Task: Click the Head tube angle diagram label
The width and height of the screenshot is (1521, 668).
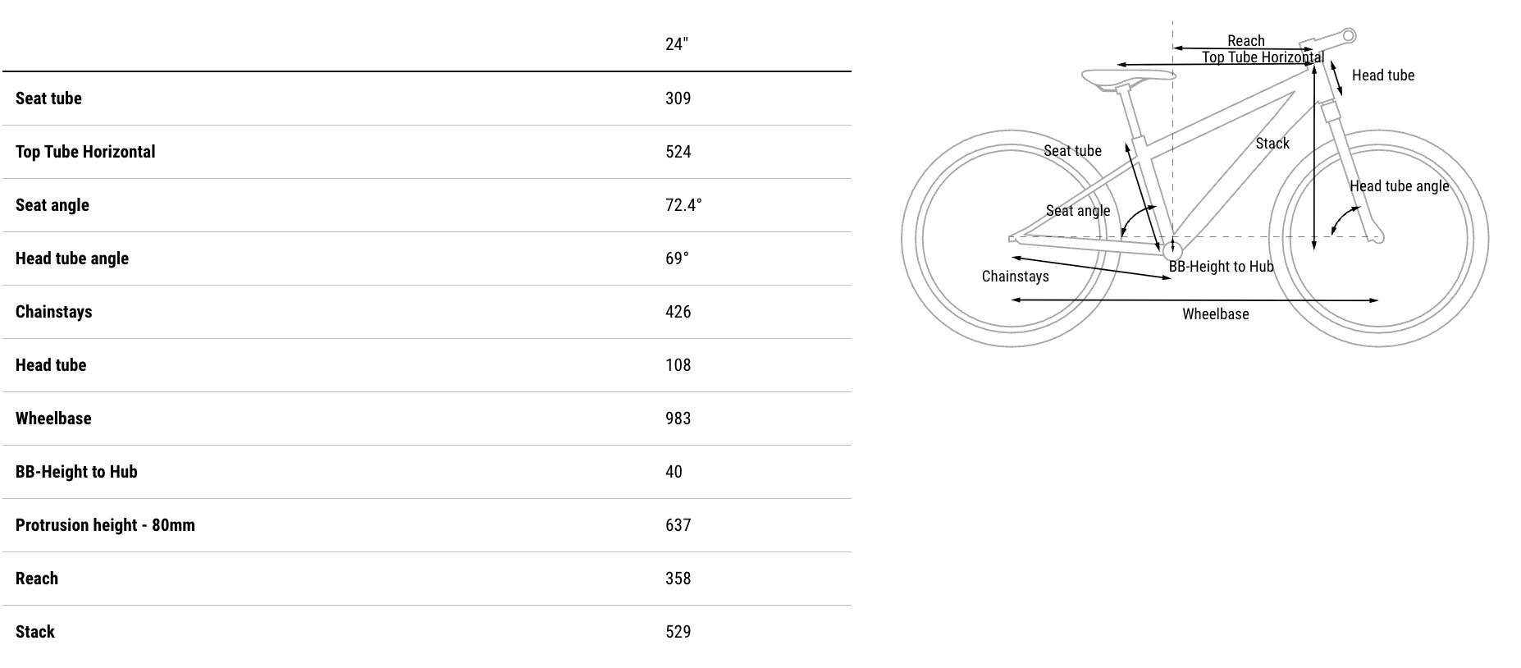Action: (1399, 186)
